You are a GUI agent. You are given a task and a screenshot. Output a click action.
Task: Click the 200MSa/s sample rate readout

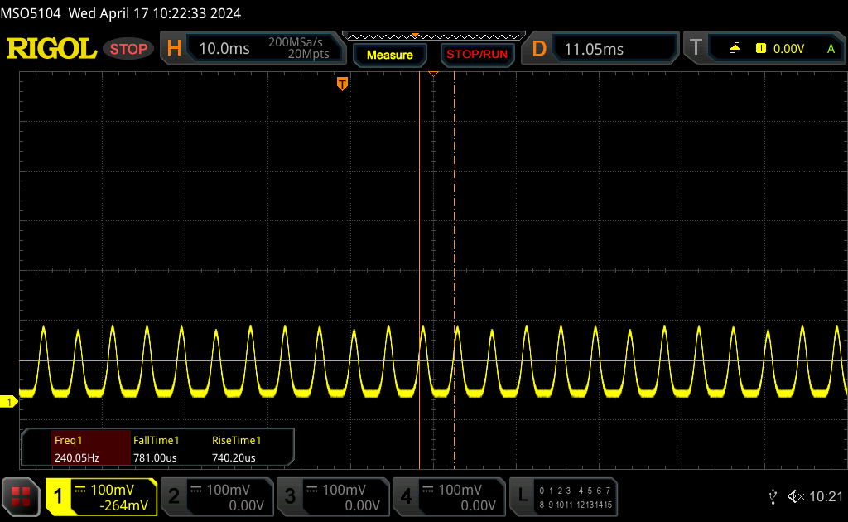pos(296,42)
